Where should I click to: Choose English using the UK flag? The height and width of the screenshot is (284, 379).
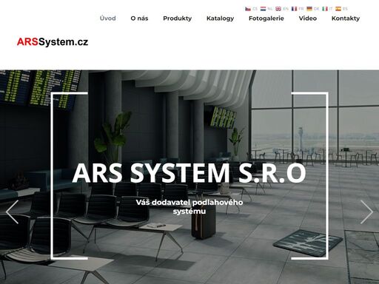pyautogui.click(x=278, y=9)
